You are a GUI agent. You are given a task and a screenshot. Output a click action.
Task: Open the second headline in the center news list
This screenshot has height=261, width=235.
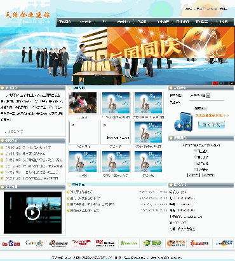click(85, 198)
